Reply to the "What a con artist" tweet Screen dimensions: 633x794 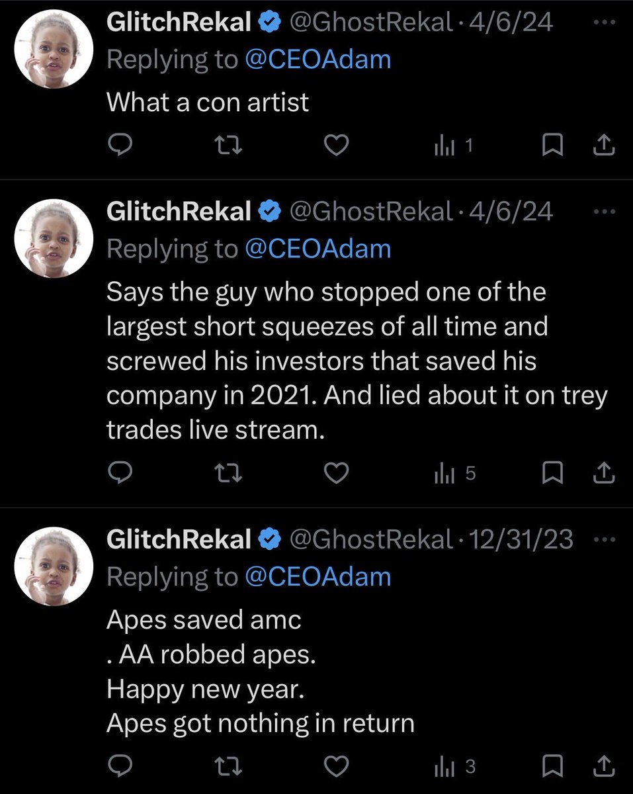click(120, 146)
